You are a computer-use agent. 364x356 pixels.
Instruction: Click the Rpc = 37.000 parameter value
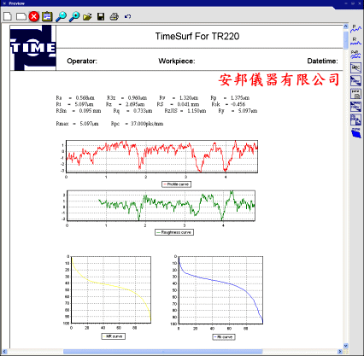point(138,124)
